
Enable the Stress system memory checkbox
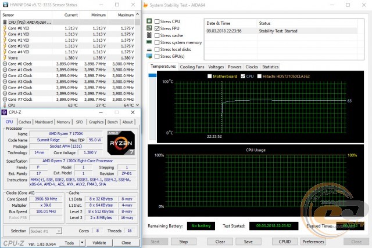tap(157, 42)
